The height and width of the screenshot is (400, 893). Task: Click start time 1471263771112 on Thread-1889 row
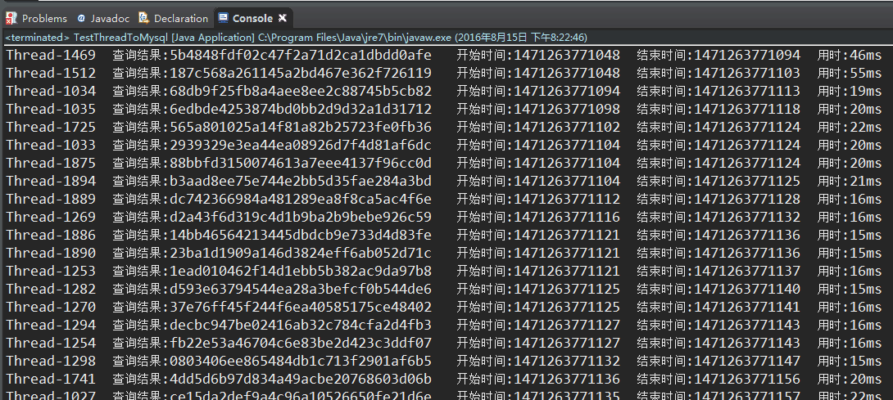(x=567, y=199)
